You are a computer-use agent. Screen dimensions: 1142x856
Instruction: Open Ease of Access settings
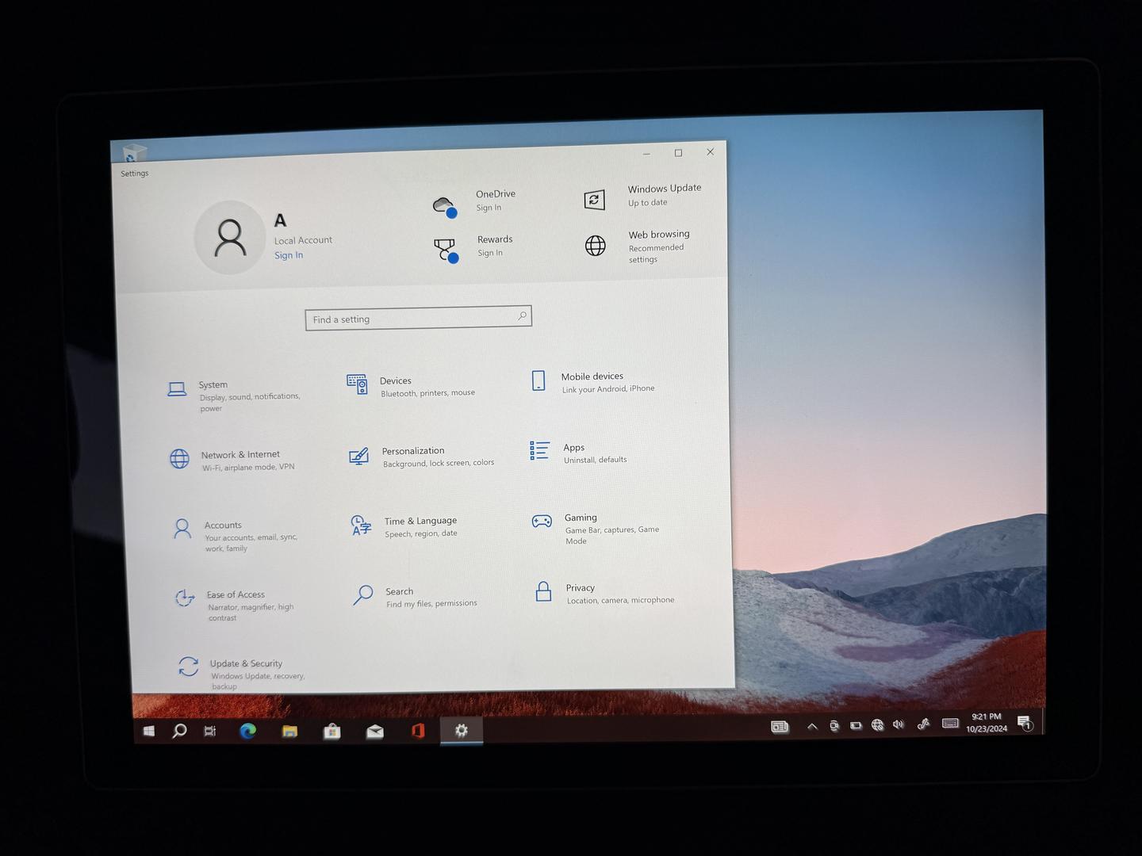click(x=235, y=606)
